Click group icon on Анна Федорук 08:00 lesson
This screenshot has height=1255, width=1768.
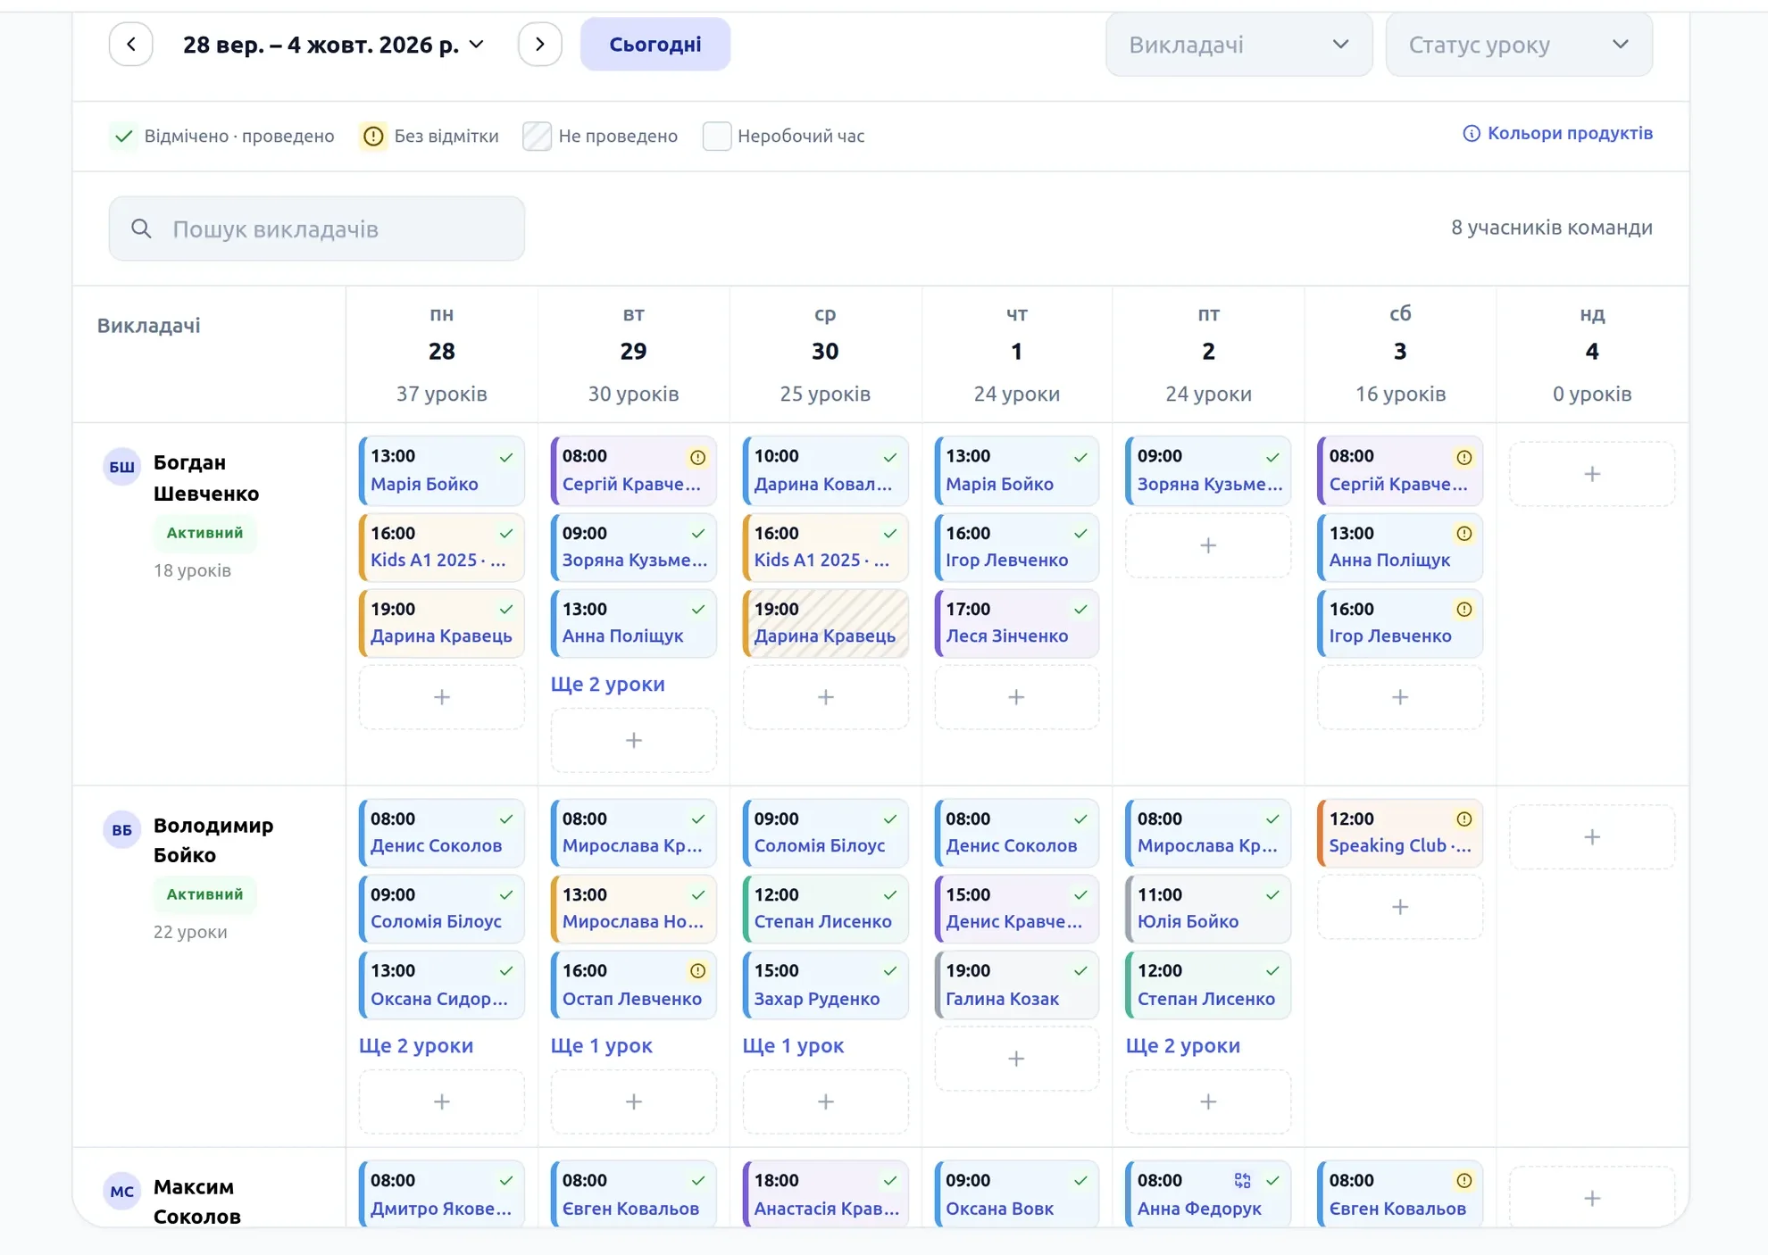coord(1242,1181)
